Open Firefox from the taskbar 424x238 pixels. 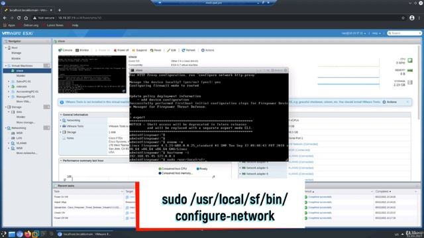click(28, 234)
